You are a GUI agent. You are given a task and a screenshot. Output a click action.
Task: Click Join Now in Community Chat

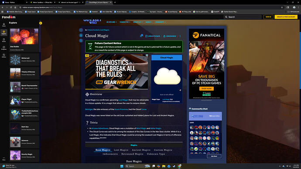pos(214,156)
